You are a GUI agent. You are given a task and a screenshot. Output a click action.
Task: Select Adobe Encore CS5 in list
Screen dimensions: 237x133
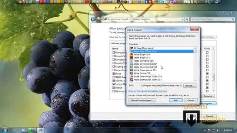pyautogui.click(x=162, y=73)
